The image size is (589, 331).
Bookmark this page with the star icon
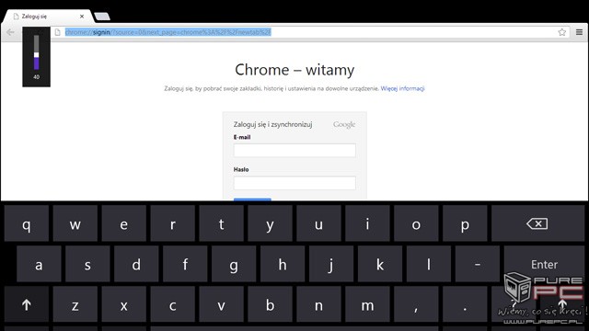pos(562,32)
